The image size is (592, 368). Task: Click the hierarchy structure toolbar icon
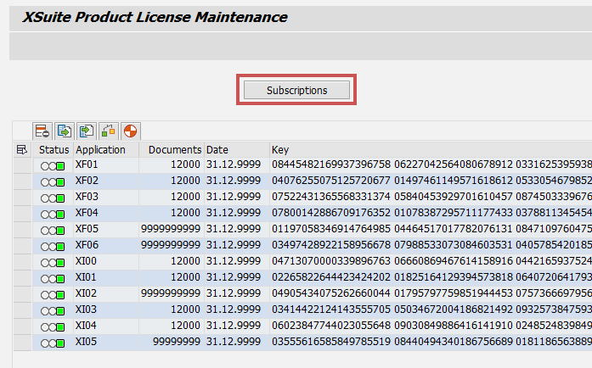click(x=109, y=131)
